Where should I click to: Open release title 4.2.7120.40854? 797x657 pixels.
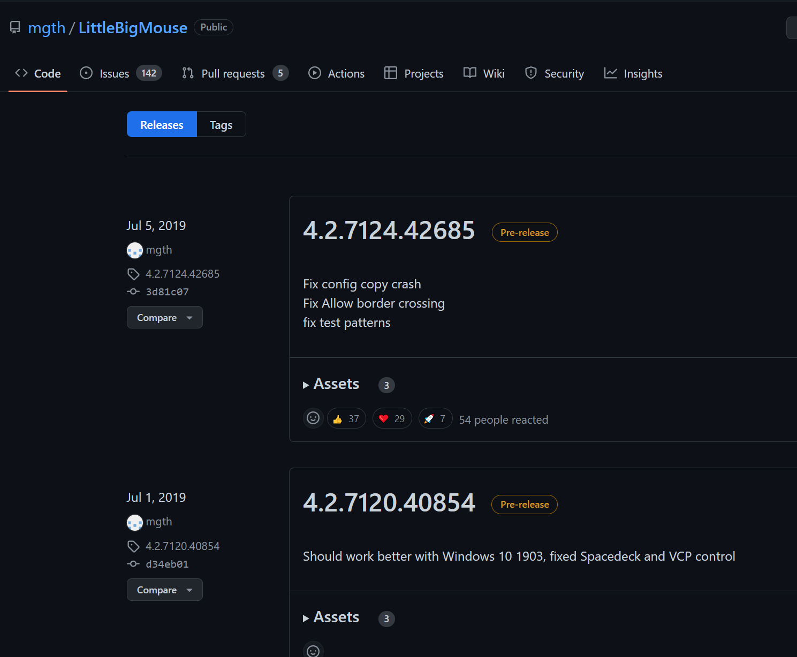point(389,502)
